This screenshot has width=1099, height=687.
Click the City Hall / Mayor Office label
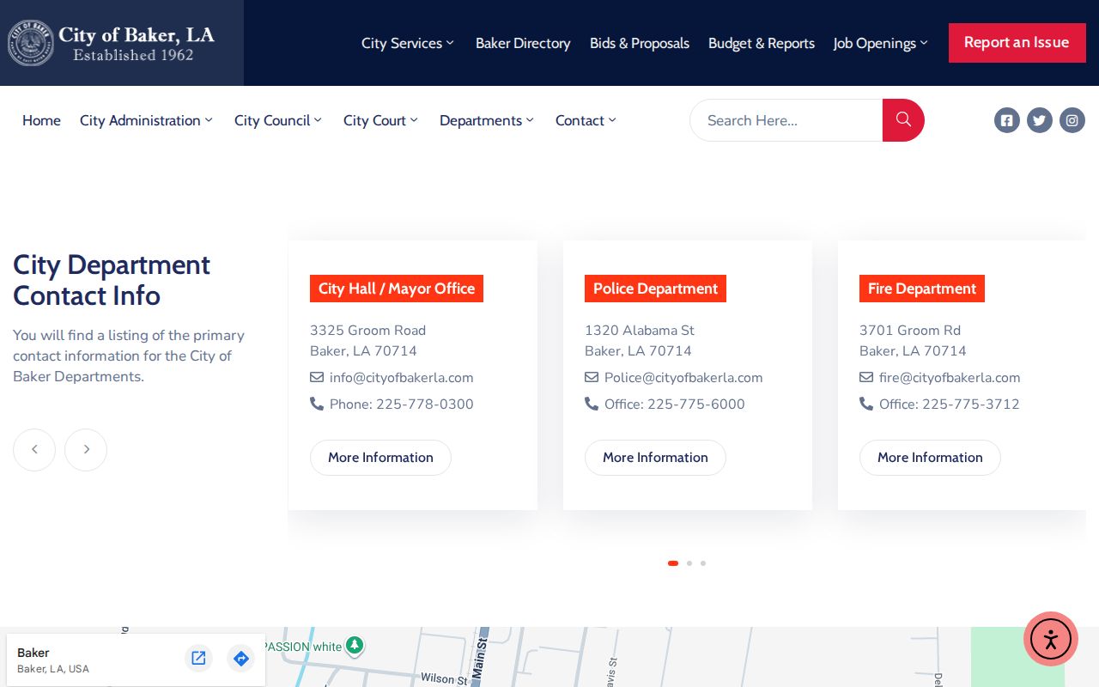pos(397,289)
